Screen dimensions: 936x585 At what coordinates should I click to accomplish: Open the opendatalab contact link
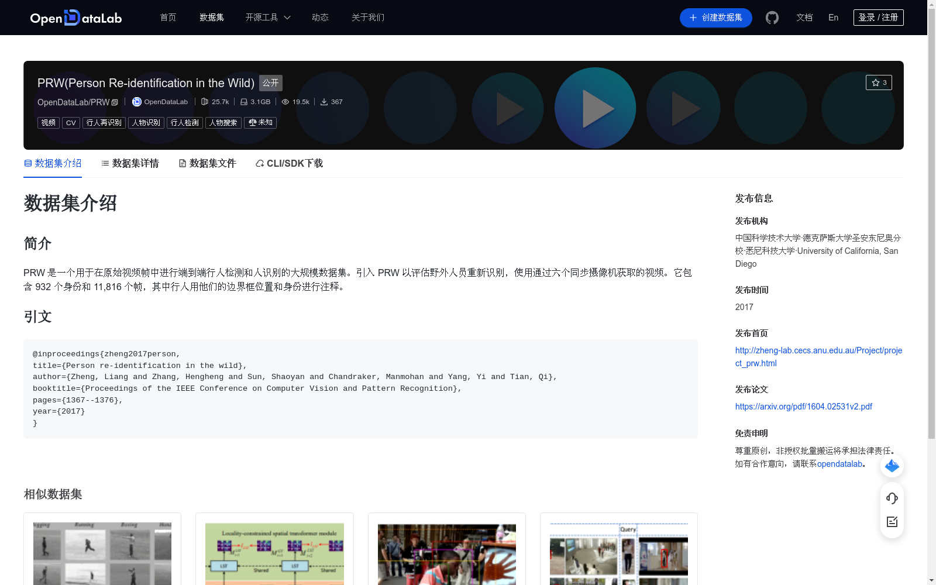tap(839, 464)
